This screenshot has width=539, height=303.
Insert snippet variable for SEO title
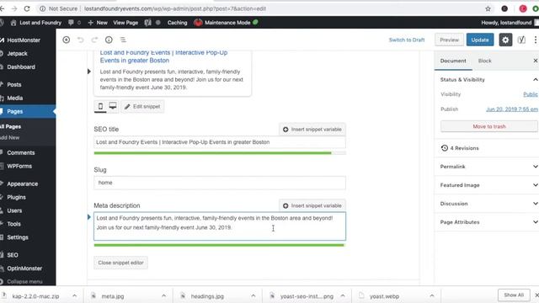[312, 130]
